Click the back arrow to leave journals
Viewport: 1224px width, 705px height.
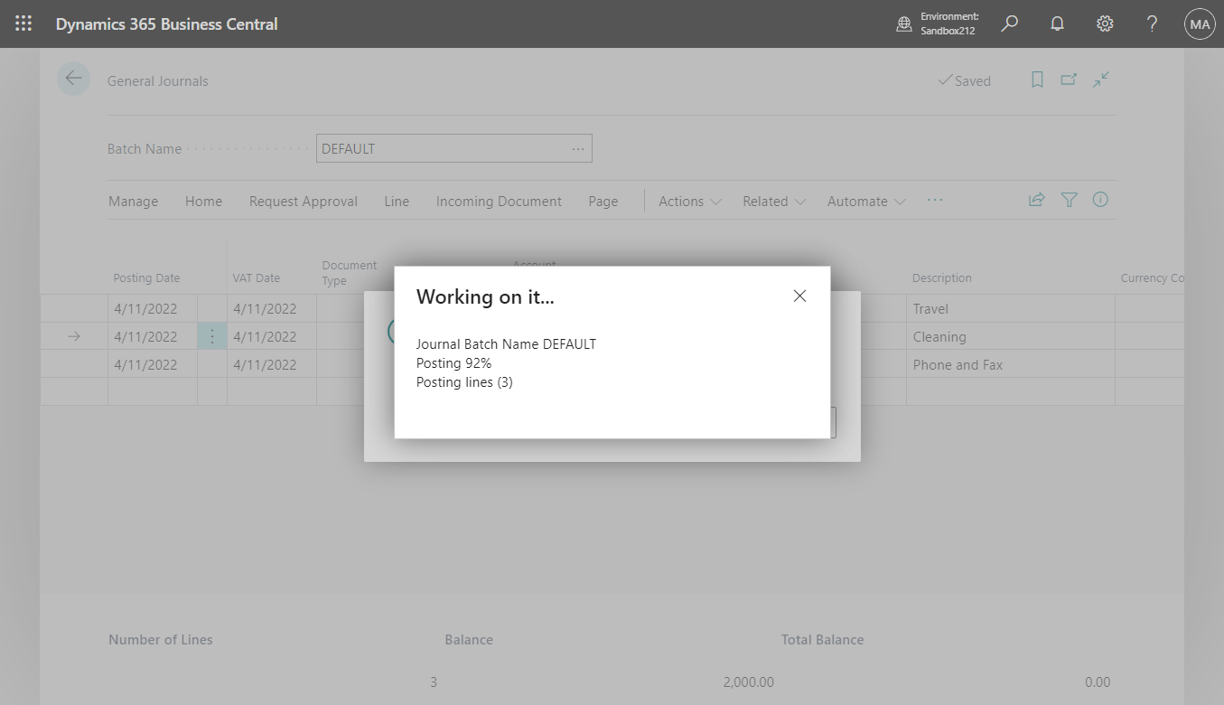73,79
